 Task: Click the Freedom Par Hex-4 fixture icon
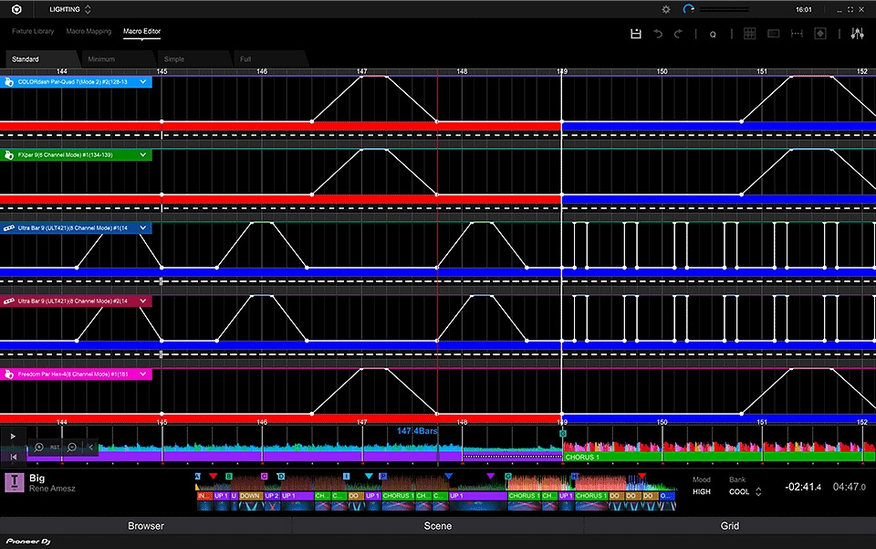point(8,374)
